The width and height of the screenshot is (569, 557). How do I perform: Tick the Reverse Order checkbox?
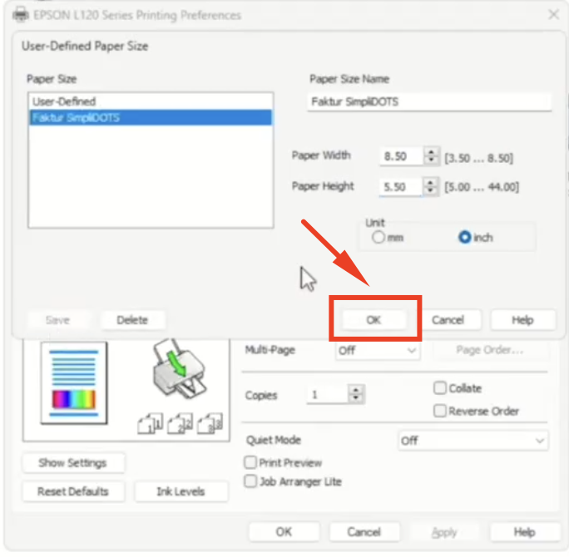440,411
